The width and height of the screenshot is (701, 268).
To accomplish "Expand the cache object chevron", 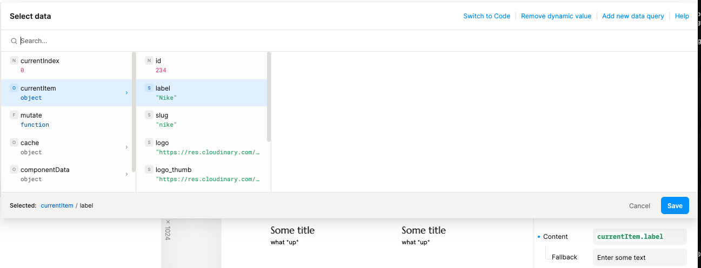I will (x=126, y=147).
